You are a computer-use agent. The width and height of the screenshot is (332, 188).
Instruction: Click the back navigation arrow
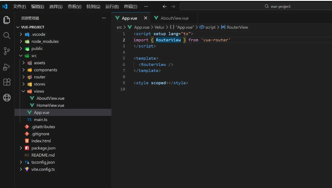click(165, 7)
